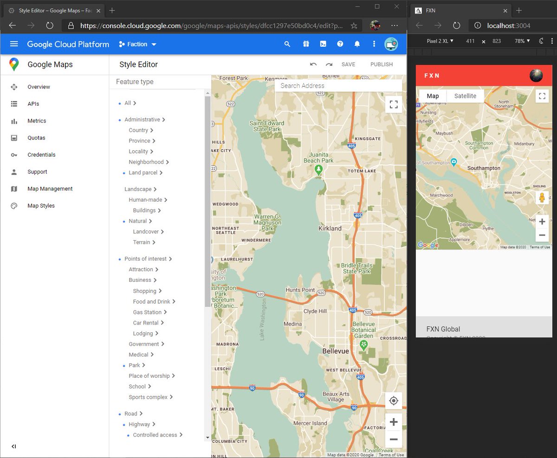
Task: Open Terms of Use on Style Editor map
Action: coord(391,455)
